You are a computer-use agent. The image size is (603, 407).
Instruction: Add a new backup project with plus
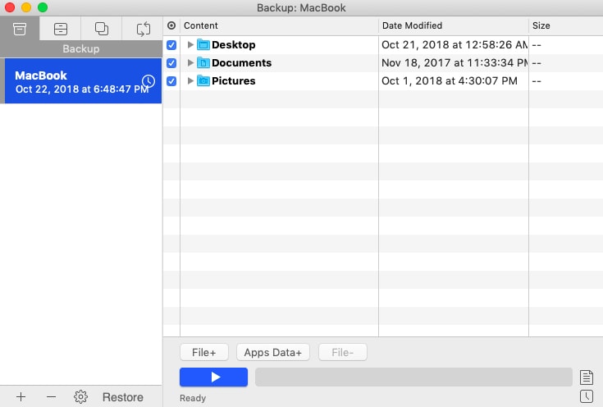pos(21,396)
